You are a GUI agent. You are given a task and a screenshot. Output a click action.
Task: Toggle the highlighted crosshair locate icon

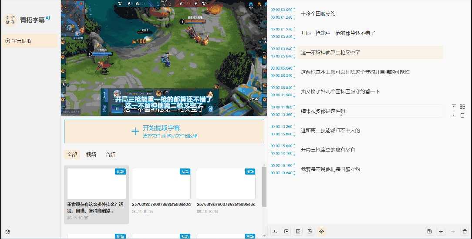click(321, 231)
